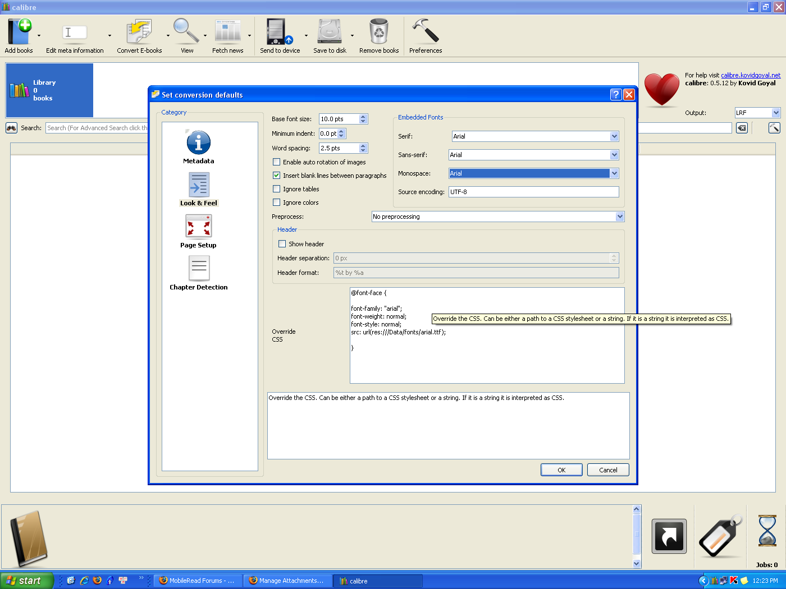This screenshot has width=786, height=589.
Task: Select the Metadata category icon
Action: click(198, 142)
